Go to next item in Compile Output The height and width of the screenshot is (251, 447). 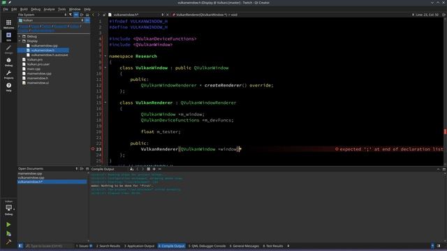pos(142,169)
